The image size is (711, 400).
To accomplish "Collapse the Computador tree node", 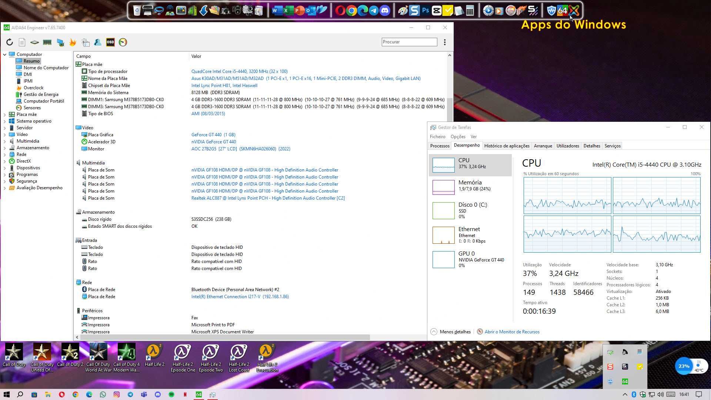I will 5,54.
